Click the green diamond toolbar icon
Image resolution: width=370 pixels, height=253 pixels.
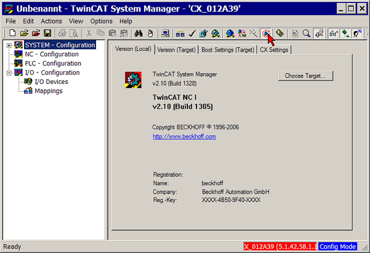(346, 34)
